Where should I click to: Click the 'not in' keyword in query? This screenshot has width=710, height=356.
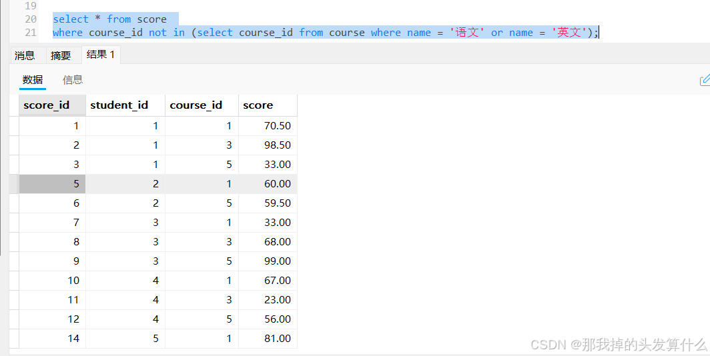(x=167, y=33)
